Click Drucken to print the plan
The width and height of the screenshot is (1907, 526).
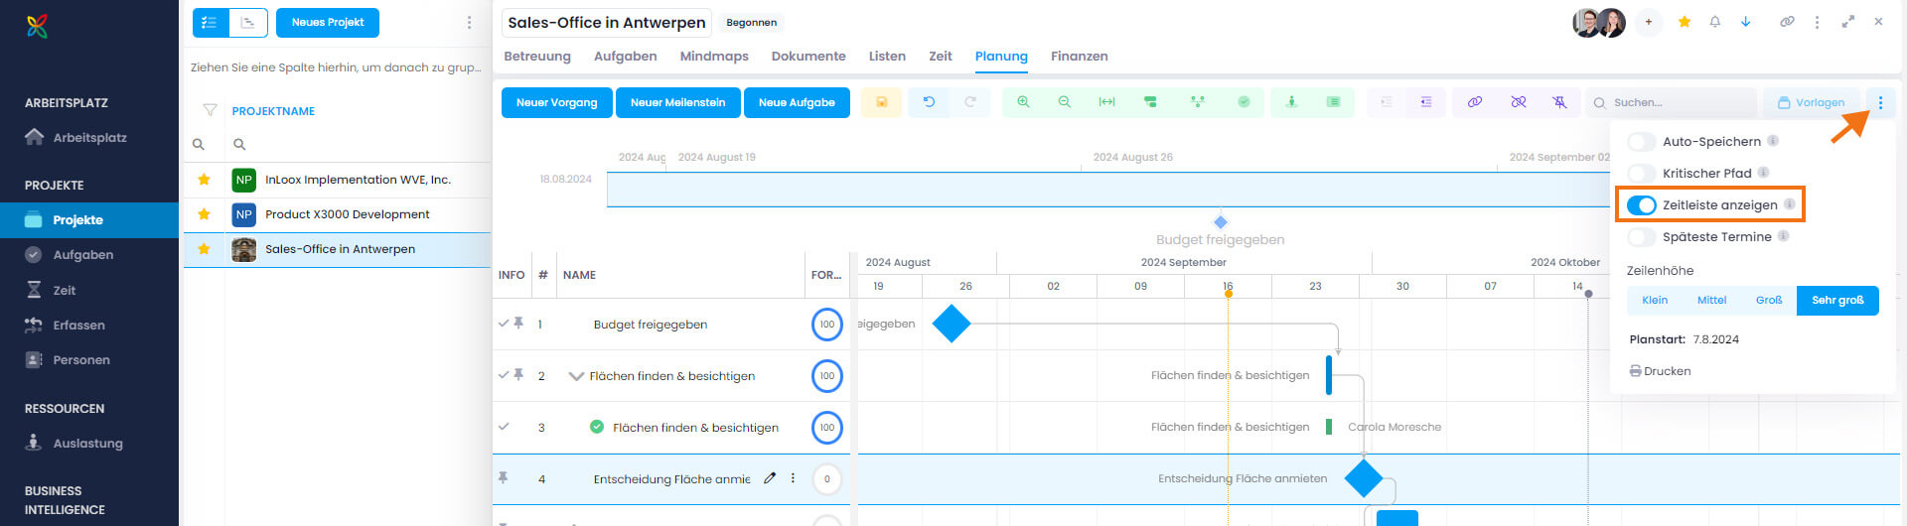1660,371
